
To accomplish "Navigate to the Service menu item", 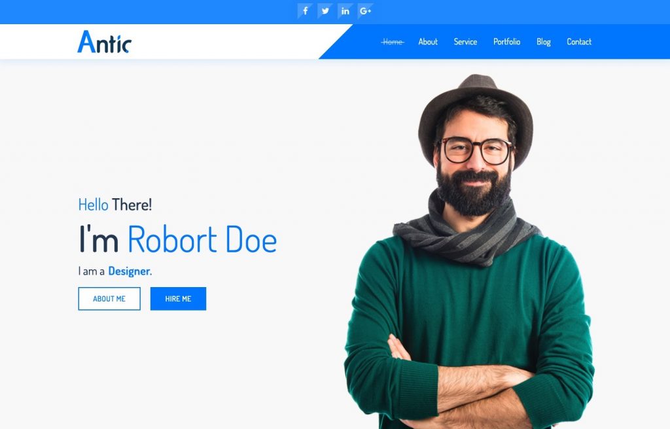I will [465, 42].
